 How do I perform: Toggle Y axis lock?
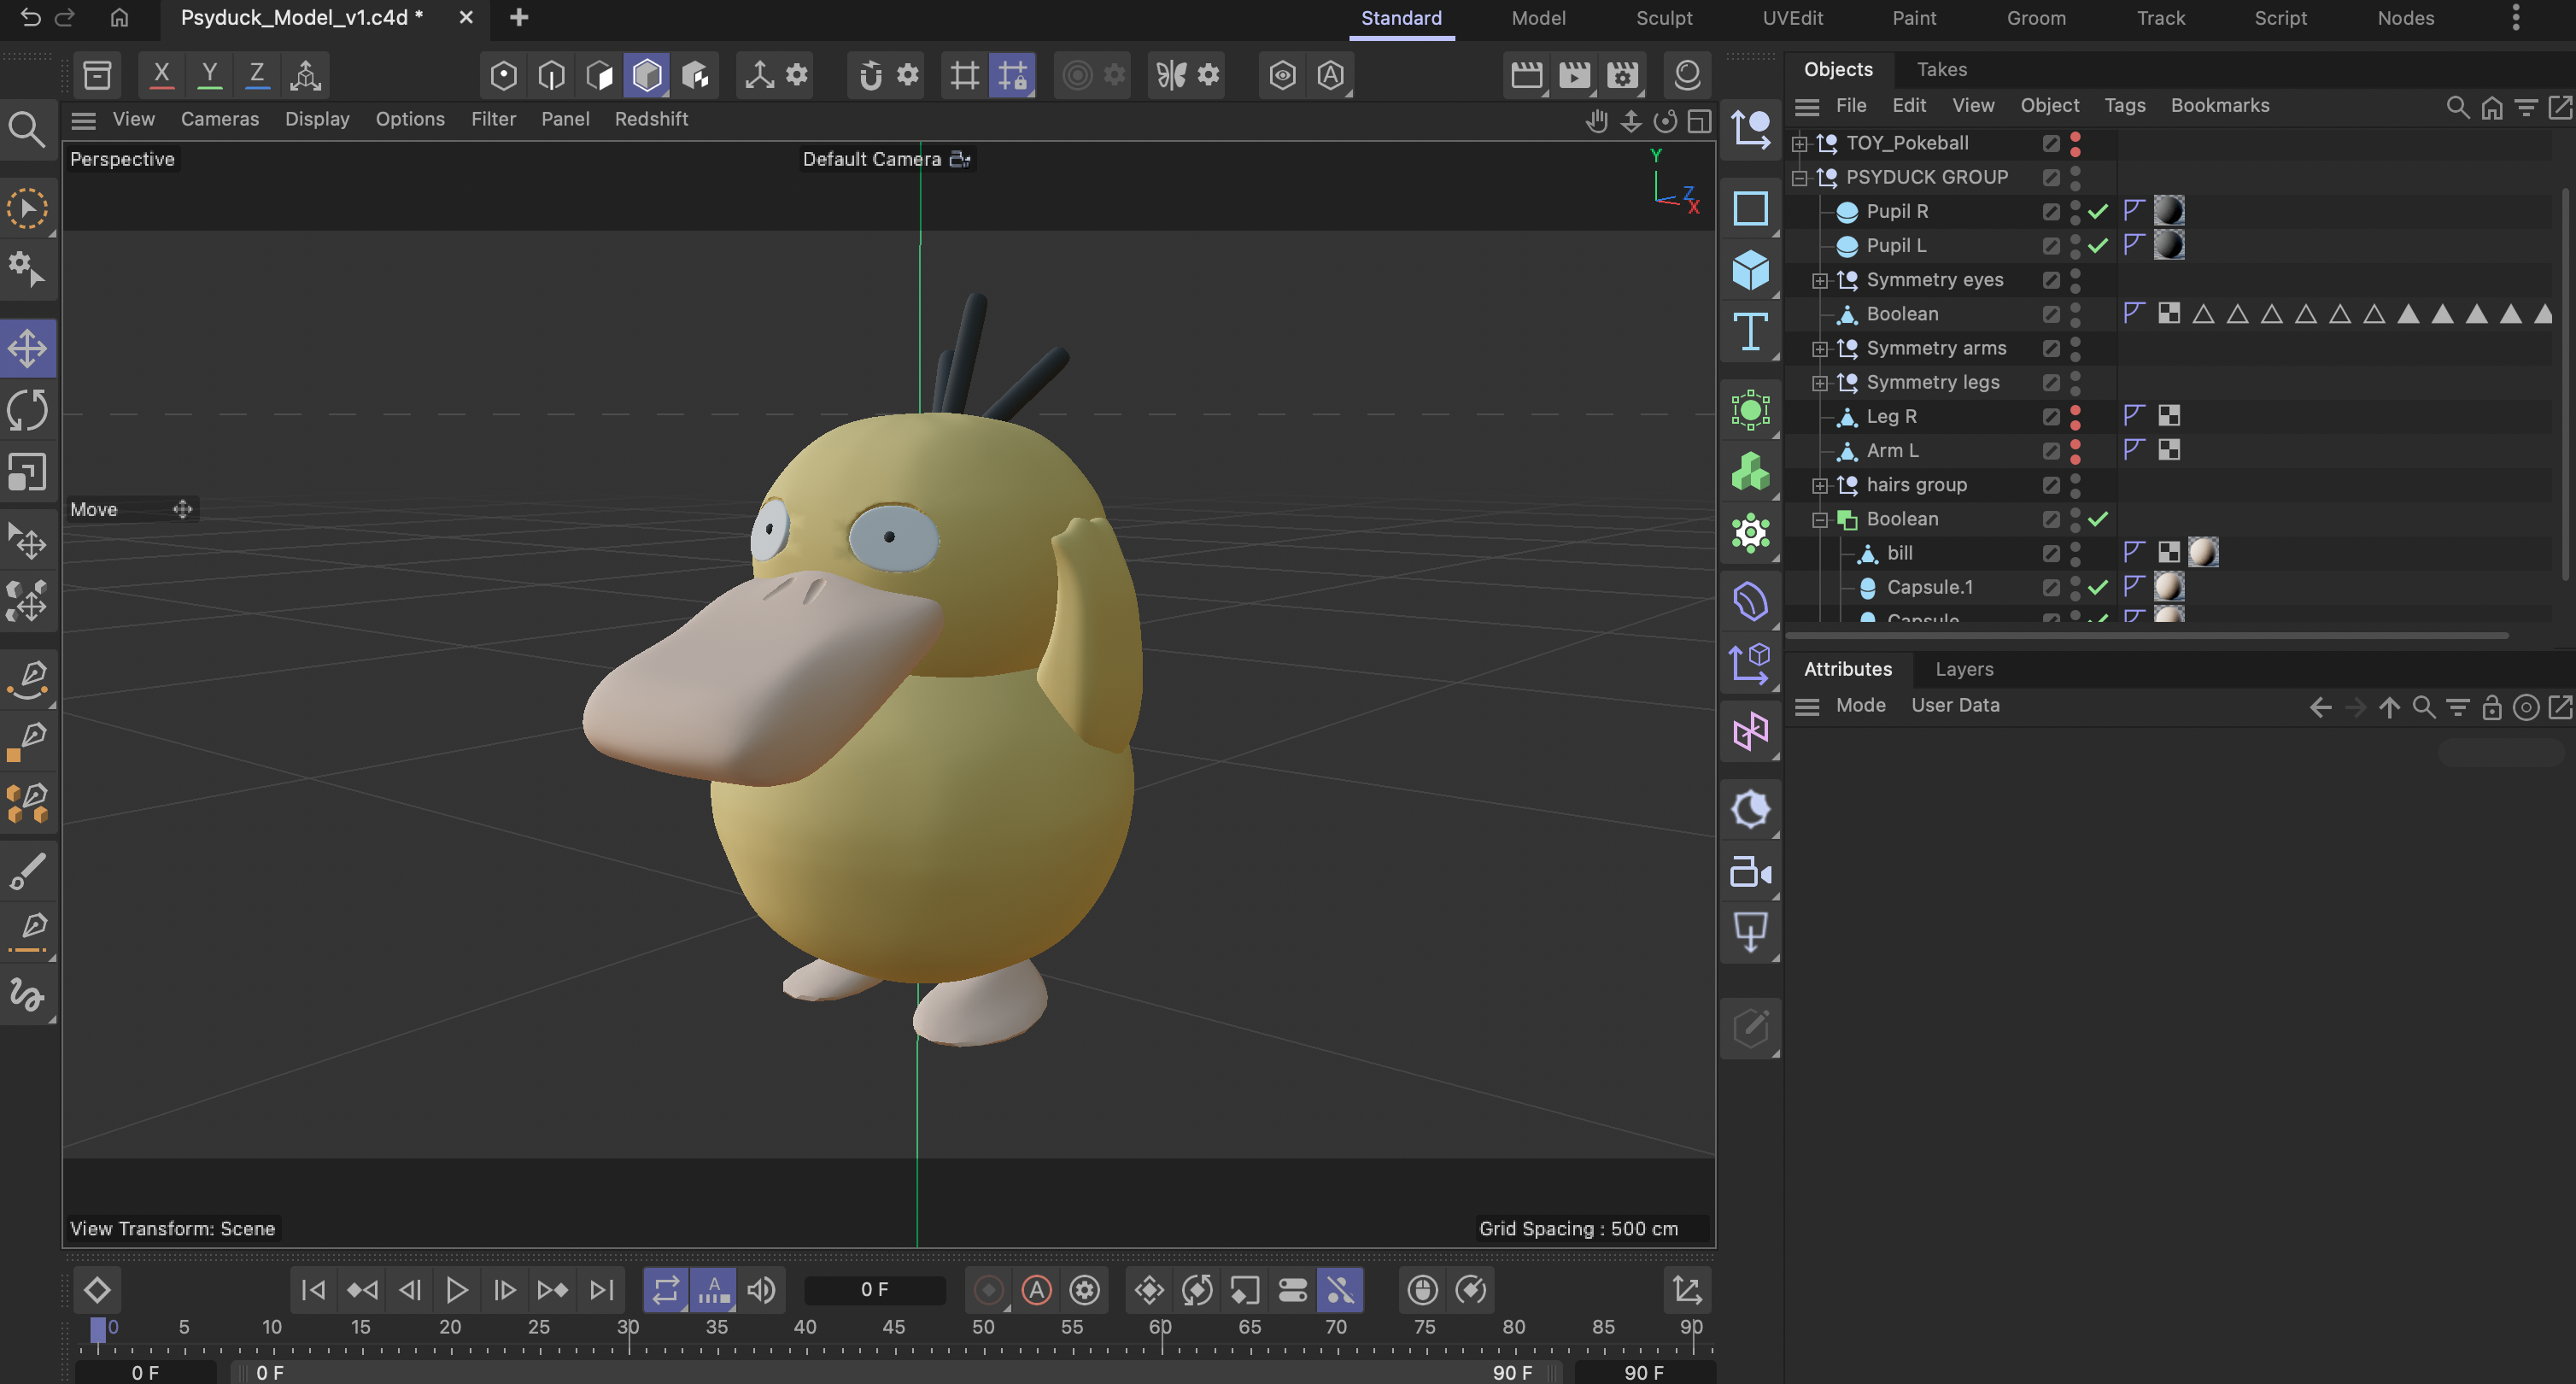coord(209,74)
